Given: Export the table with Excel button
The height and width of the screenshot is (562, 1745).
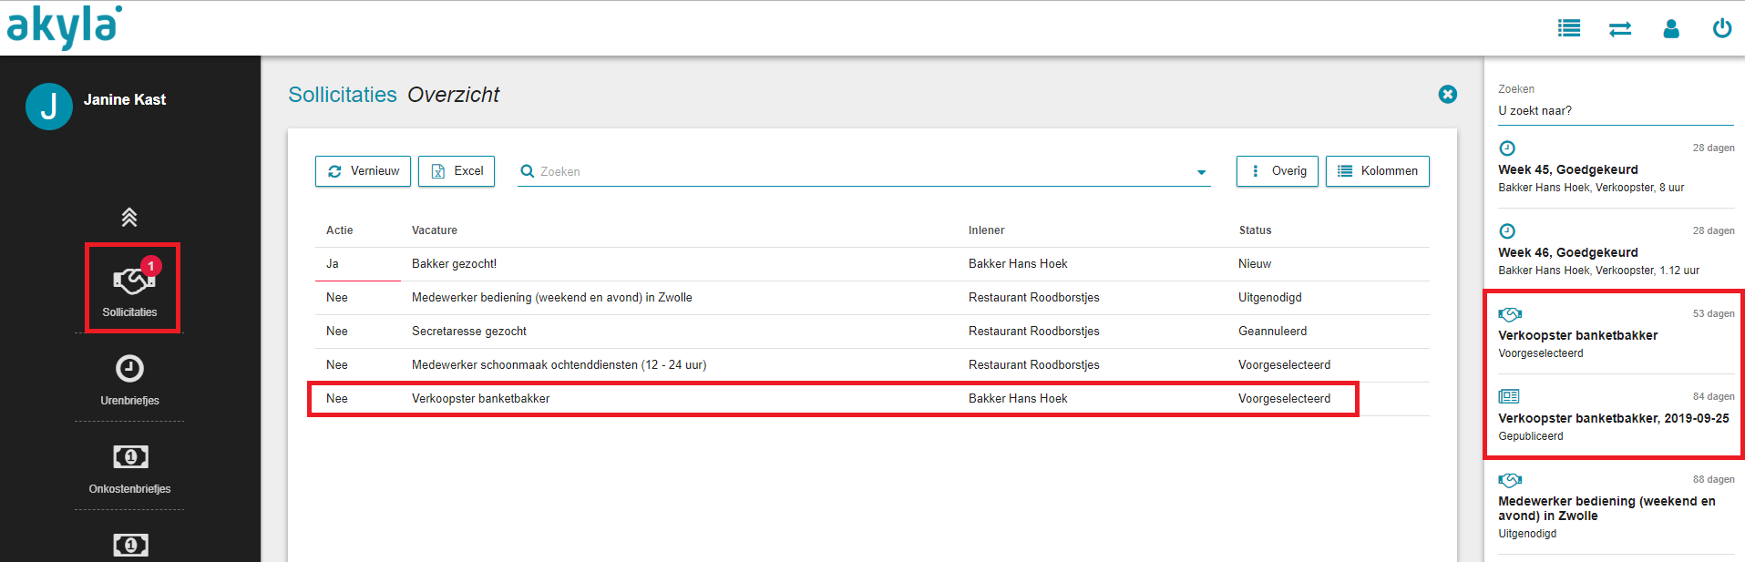Looking at the screenshot, I should point(457,171).
